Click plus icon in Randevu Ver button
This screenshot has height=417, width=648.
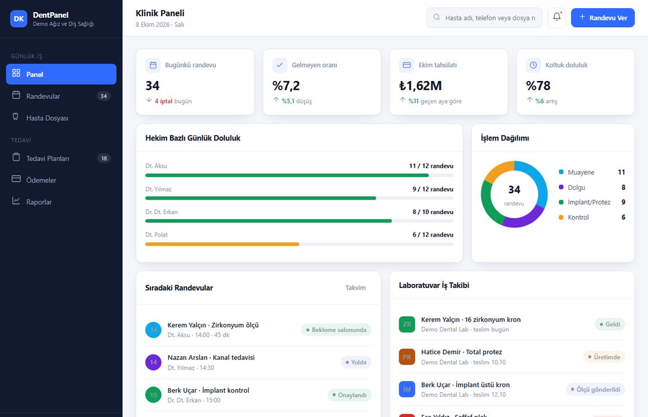click(x=582, y=17)
